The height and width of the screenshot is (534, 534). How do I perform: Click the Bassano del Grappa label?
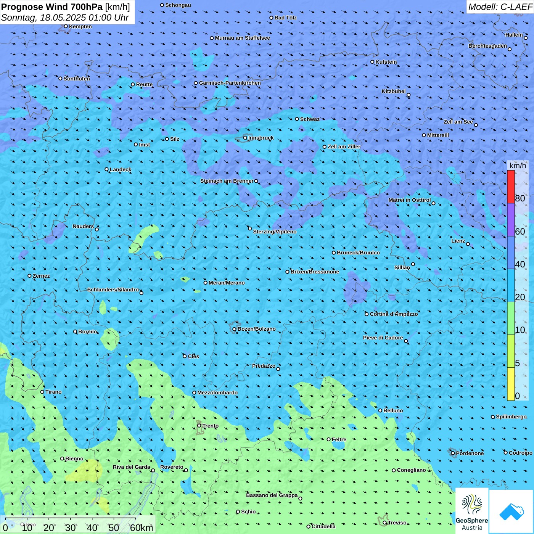[x=272, y=495]
